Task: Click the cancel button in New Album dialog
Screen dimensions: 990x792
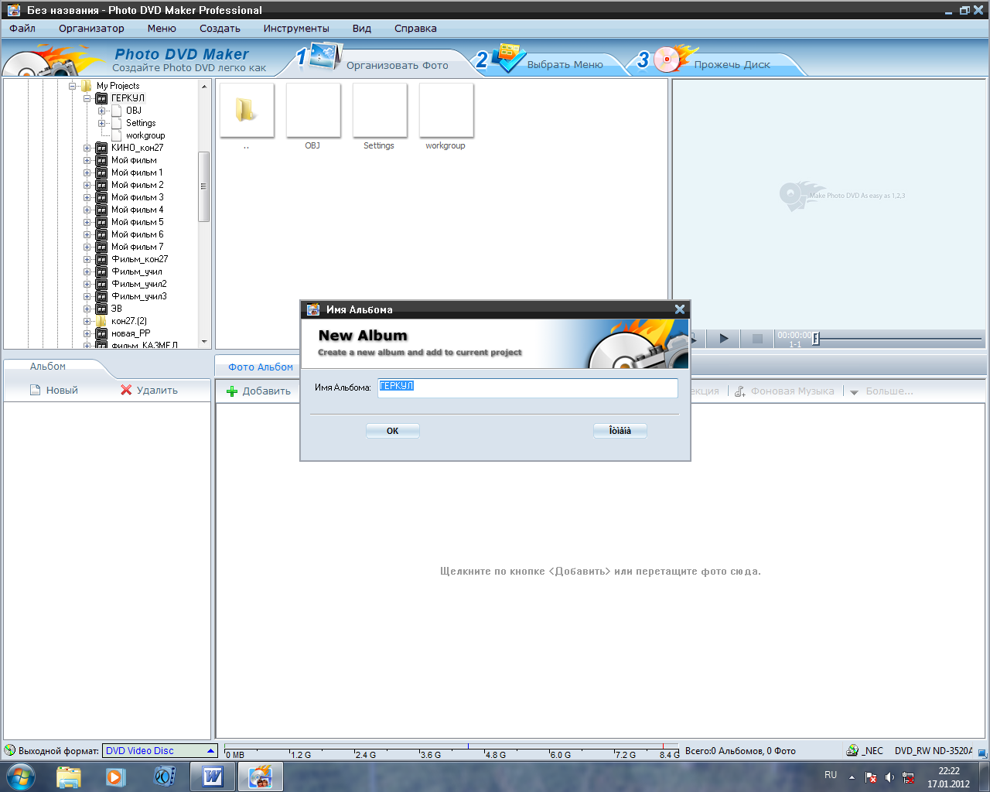Action: (620, 431)
